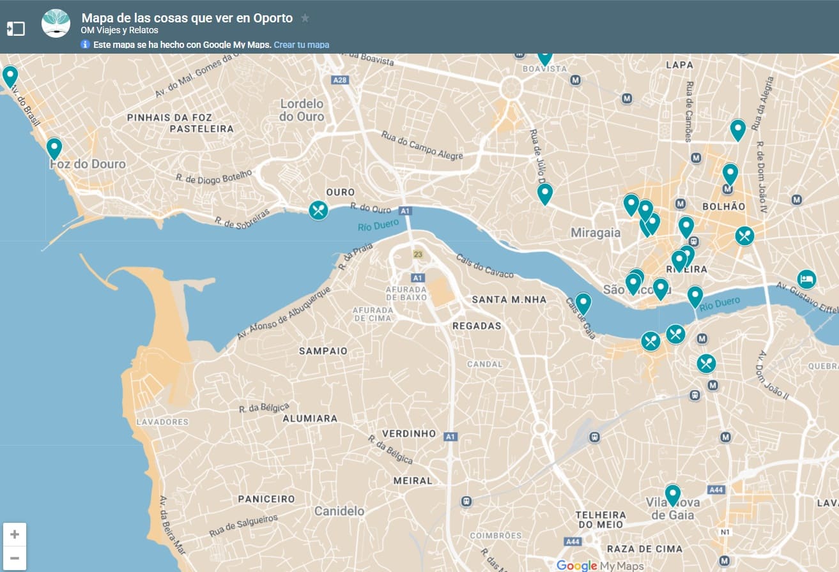This screenshot has height=572, width=839.
Task: Select the pin below Rua de Júlio Dinis
Action: click(x=545, y=193)
